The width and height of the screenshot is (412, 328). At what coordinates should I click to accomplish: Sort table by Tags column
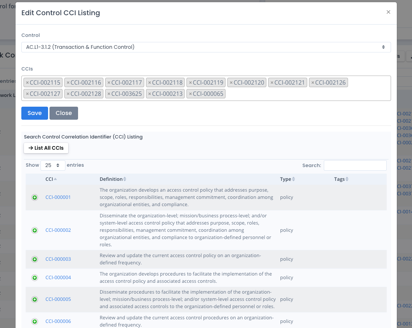pos(341,179)
